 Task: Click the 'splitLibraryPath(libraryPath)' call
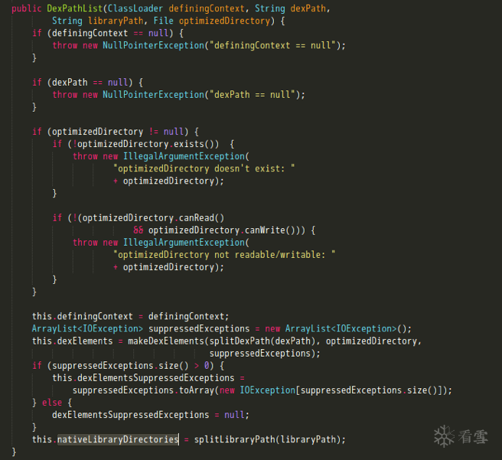point(267,439)
